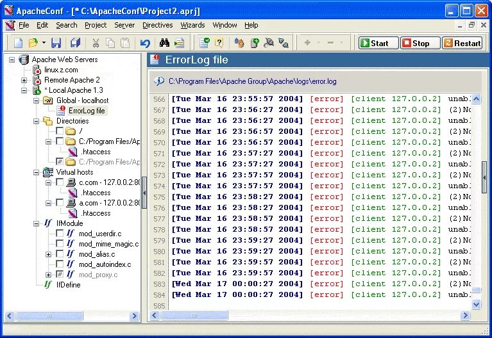This screenshot has height=338, width=492.
Task: Collapse the IfModule node
Action: point(37,223)
